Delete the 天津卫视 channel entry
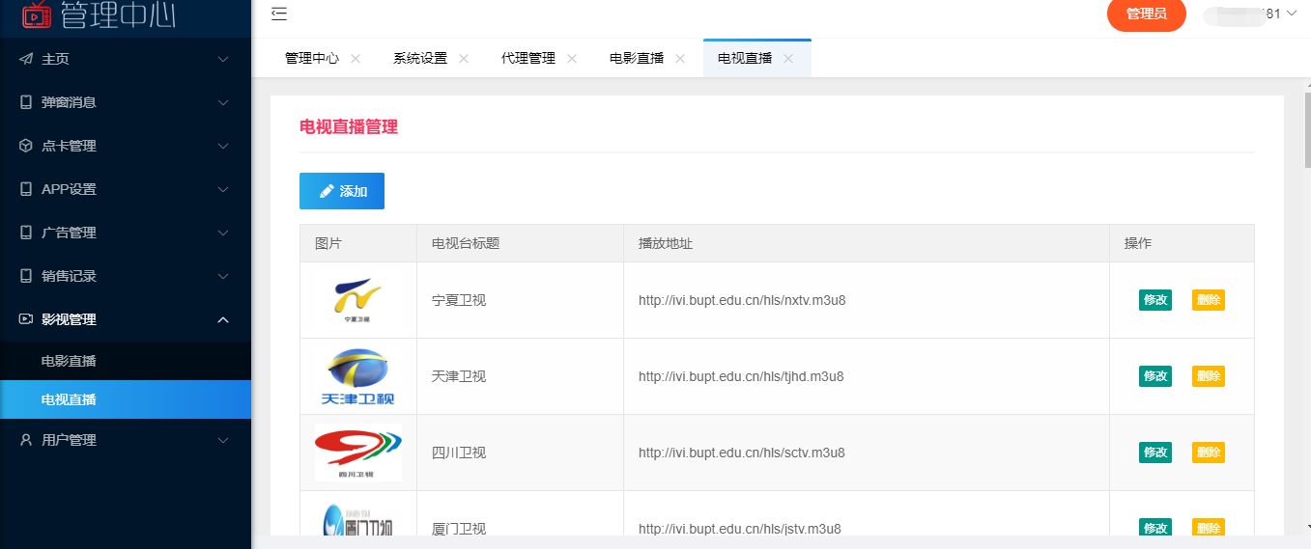The height and width of the screenshot is (549, 1311). point(1208,376)
